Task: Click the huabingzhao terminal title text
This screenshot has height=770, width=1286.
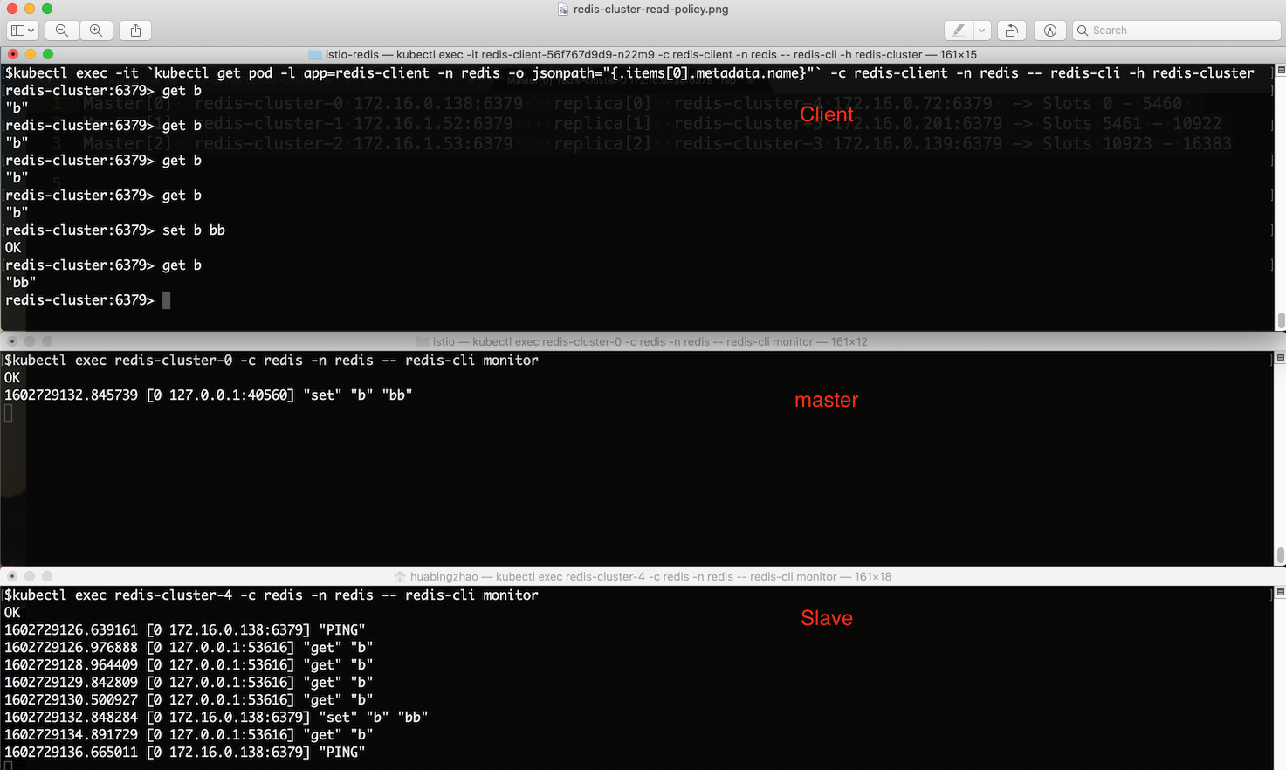Action: tap(650, 576)
